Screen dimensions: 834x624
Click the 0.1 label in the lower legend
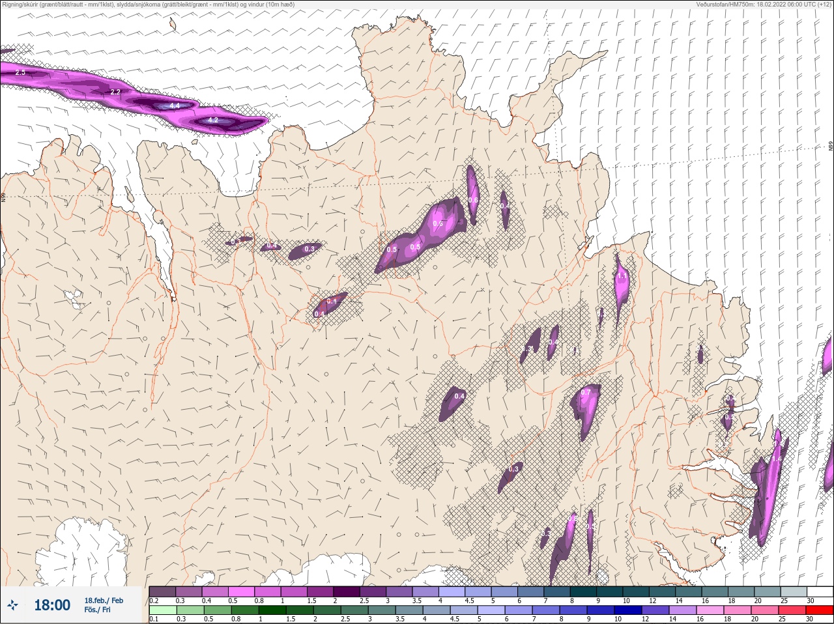tap(154, 619)
